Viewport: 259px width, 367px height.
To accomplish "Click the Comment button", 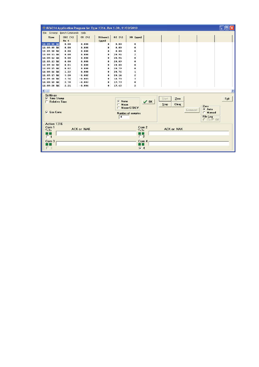I will click(192, 110).
